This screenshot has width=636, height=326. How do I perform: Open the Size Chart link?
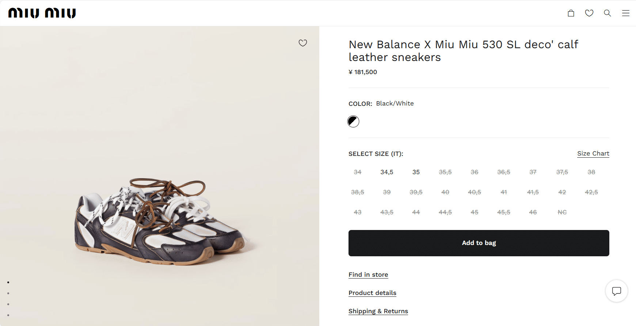tap(593, 153)
